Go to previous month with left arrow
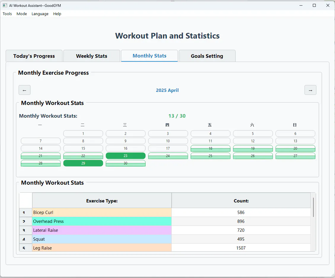The width and height of the screenshot is (335, 278). 25,90
